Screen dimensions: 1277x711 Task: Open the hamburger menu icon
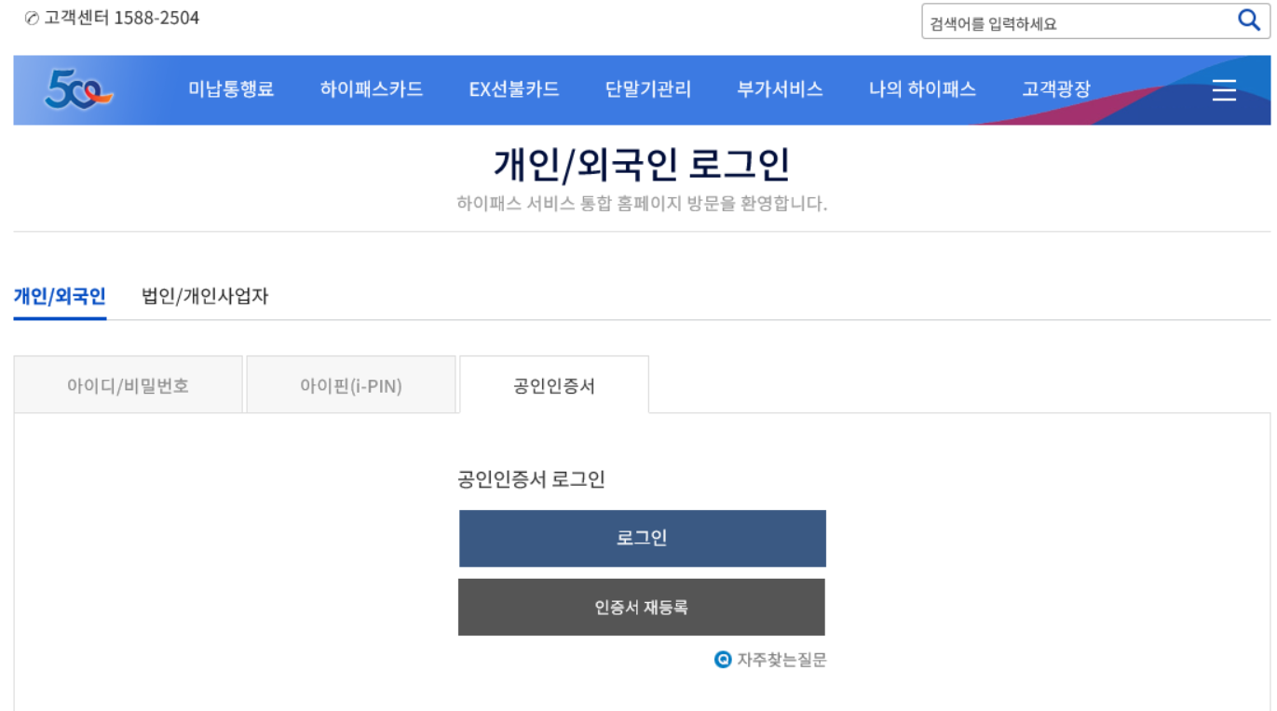[x=1224, y=90]
